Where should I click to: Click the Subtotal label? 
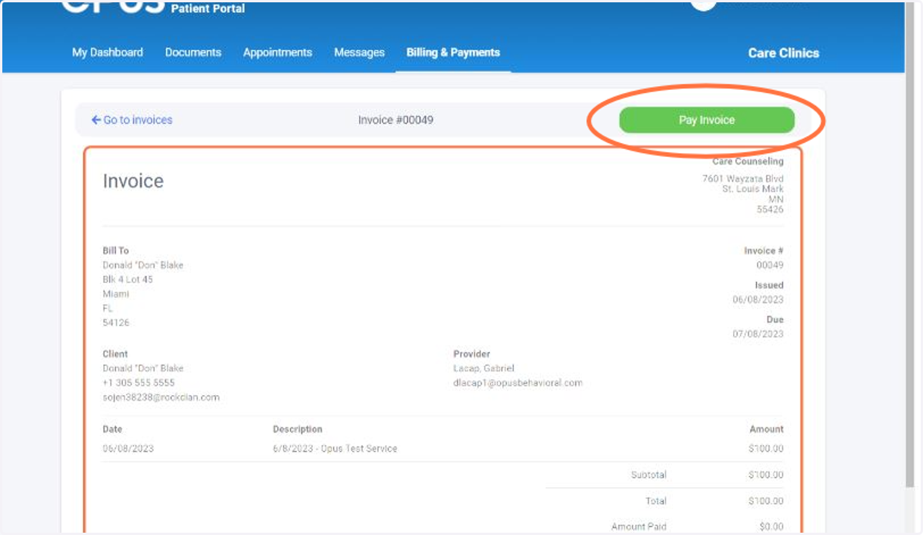648,475
